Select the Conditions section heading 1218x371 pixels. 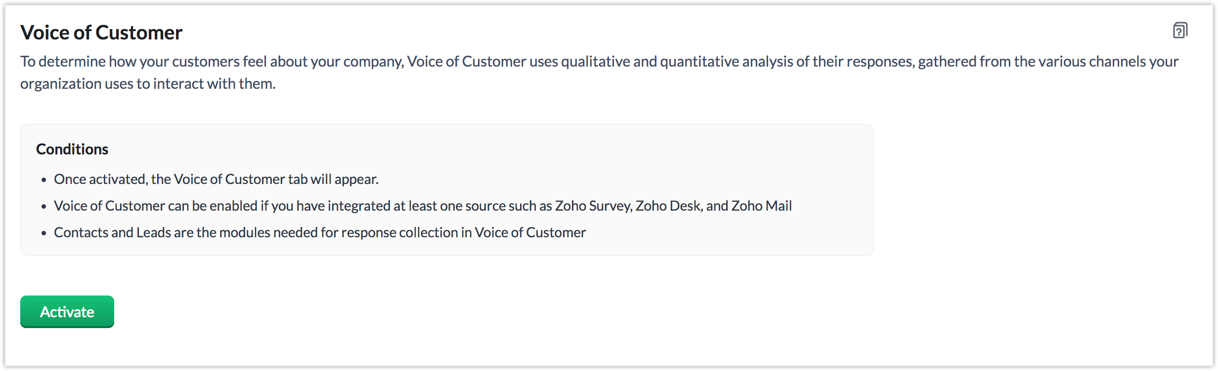tap(72, 149)
